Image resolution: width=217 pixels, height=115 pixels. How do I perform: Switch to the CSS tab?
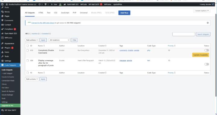tap(56, 13)
